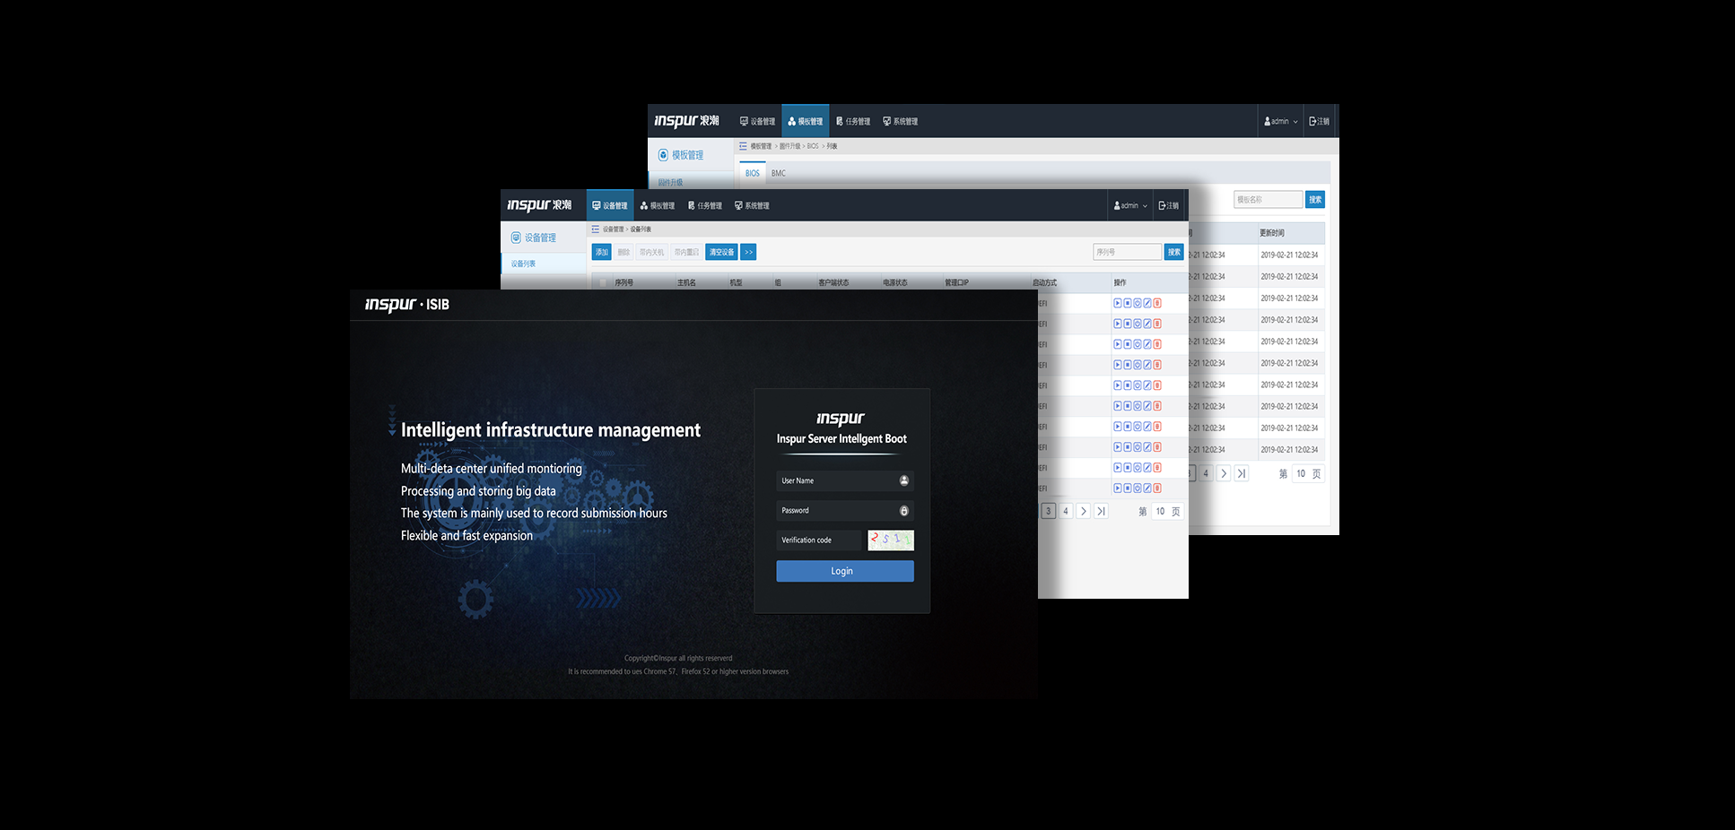1735x830 pixels.
Task: Expand the admin dropdown in the device management window
Action: [1130, 205]
